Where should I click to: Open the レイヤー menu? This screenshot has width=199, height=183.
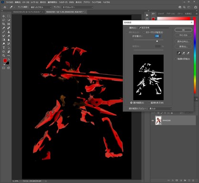34,2
